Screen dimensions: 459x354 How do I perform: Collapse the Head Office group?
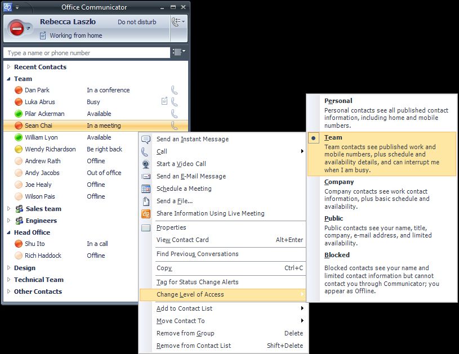[x=9, y=232]
